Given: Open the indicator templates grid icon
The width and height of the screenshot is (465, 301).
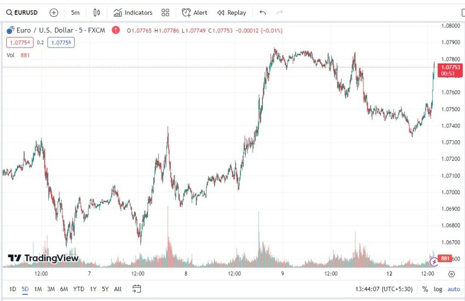Looking at the screenshot, I should [165, 13].
